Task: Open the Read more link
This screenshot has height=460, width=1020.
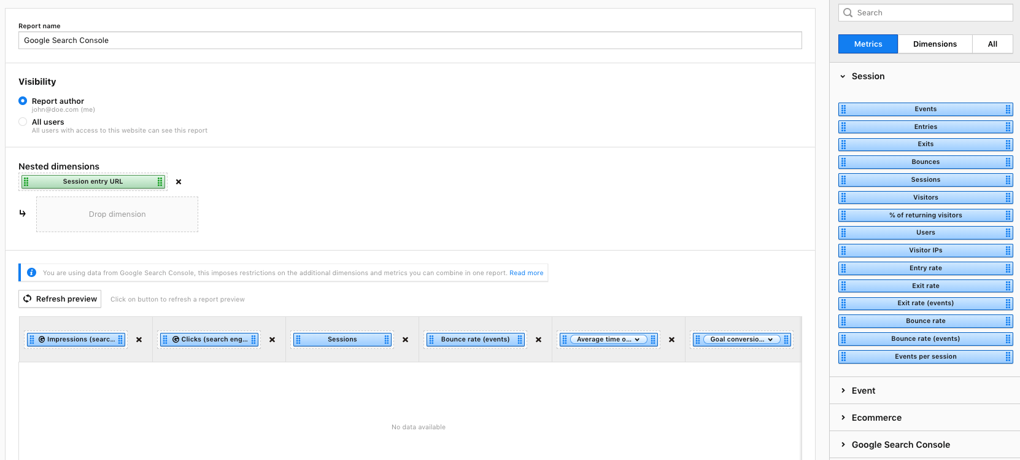Action: coord(526,273)
